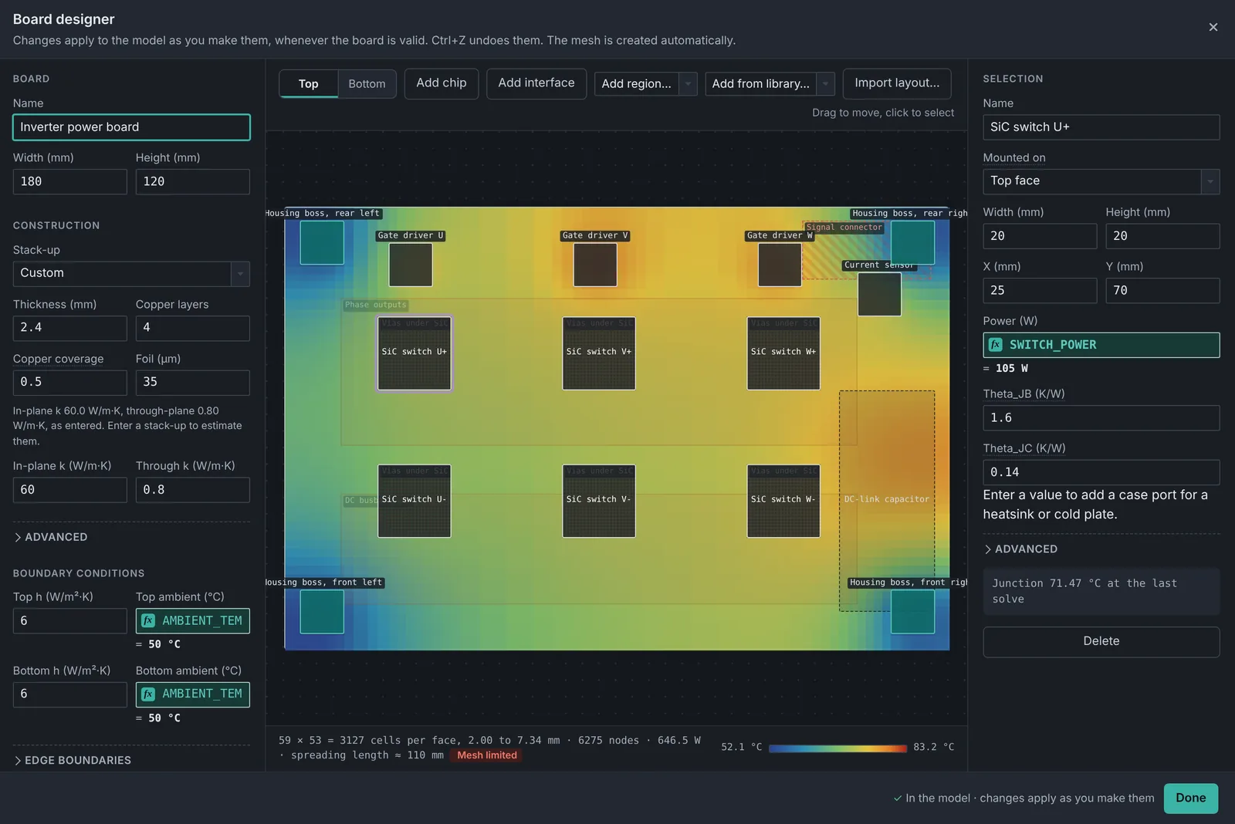Close the Board designer dialog
Viewport: 1235px width, 824px height.
click(1213, 27)
